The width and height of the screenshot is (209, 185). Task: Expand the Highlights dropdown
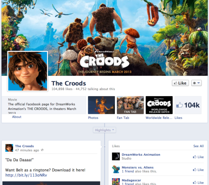105,130
